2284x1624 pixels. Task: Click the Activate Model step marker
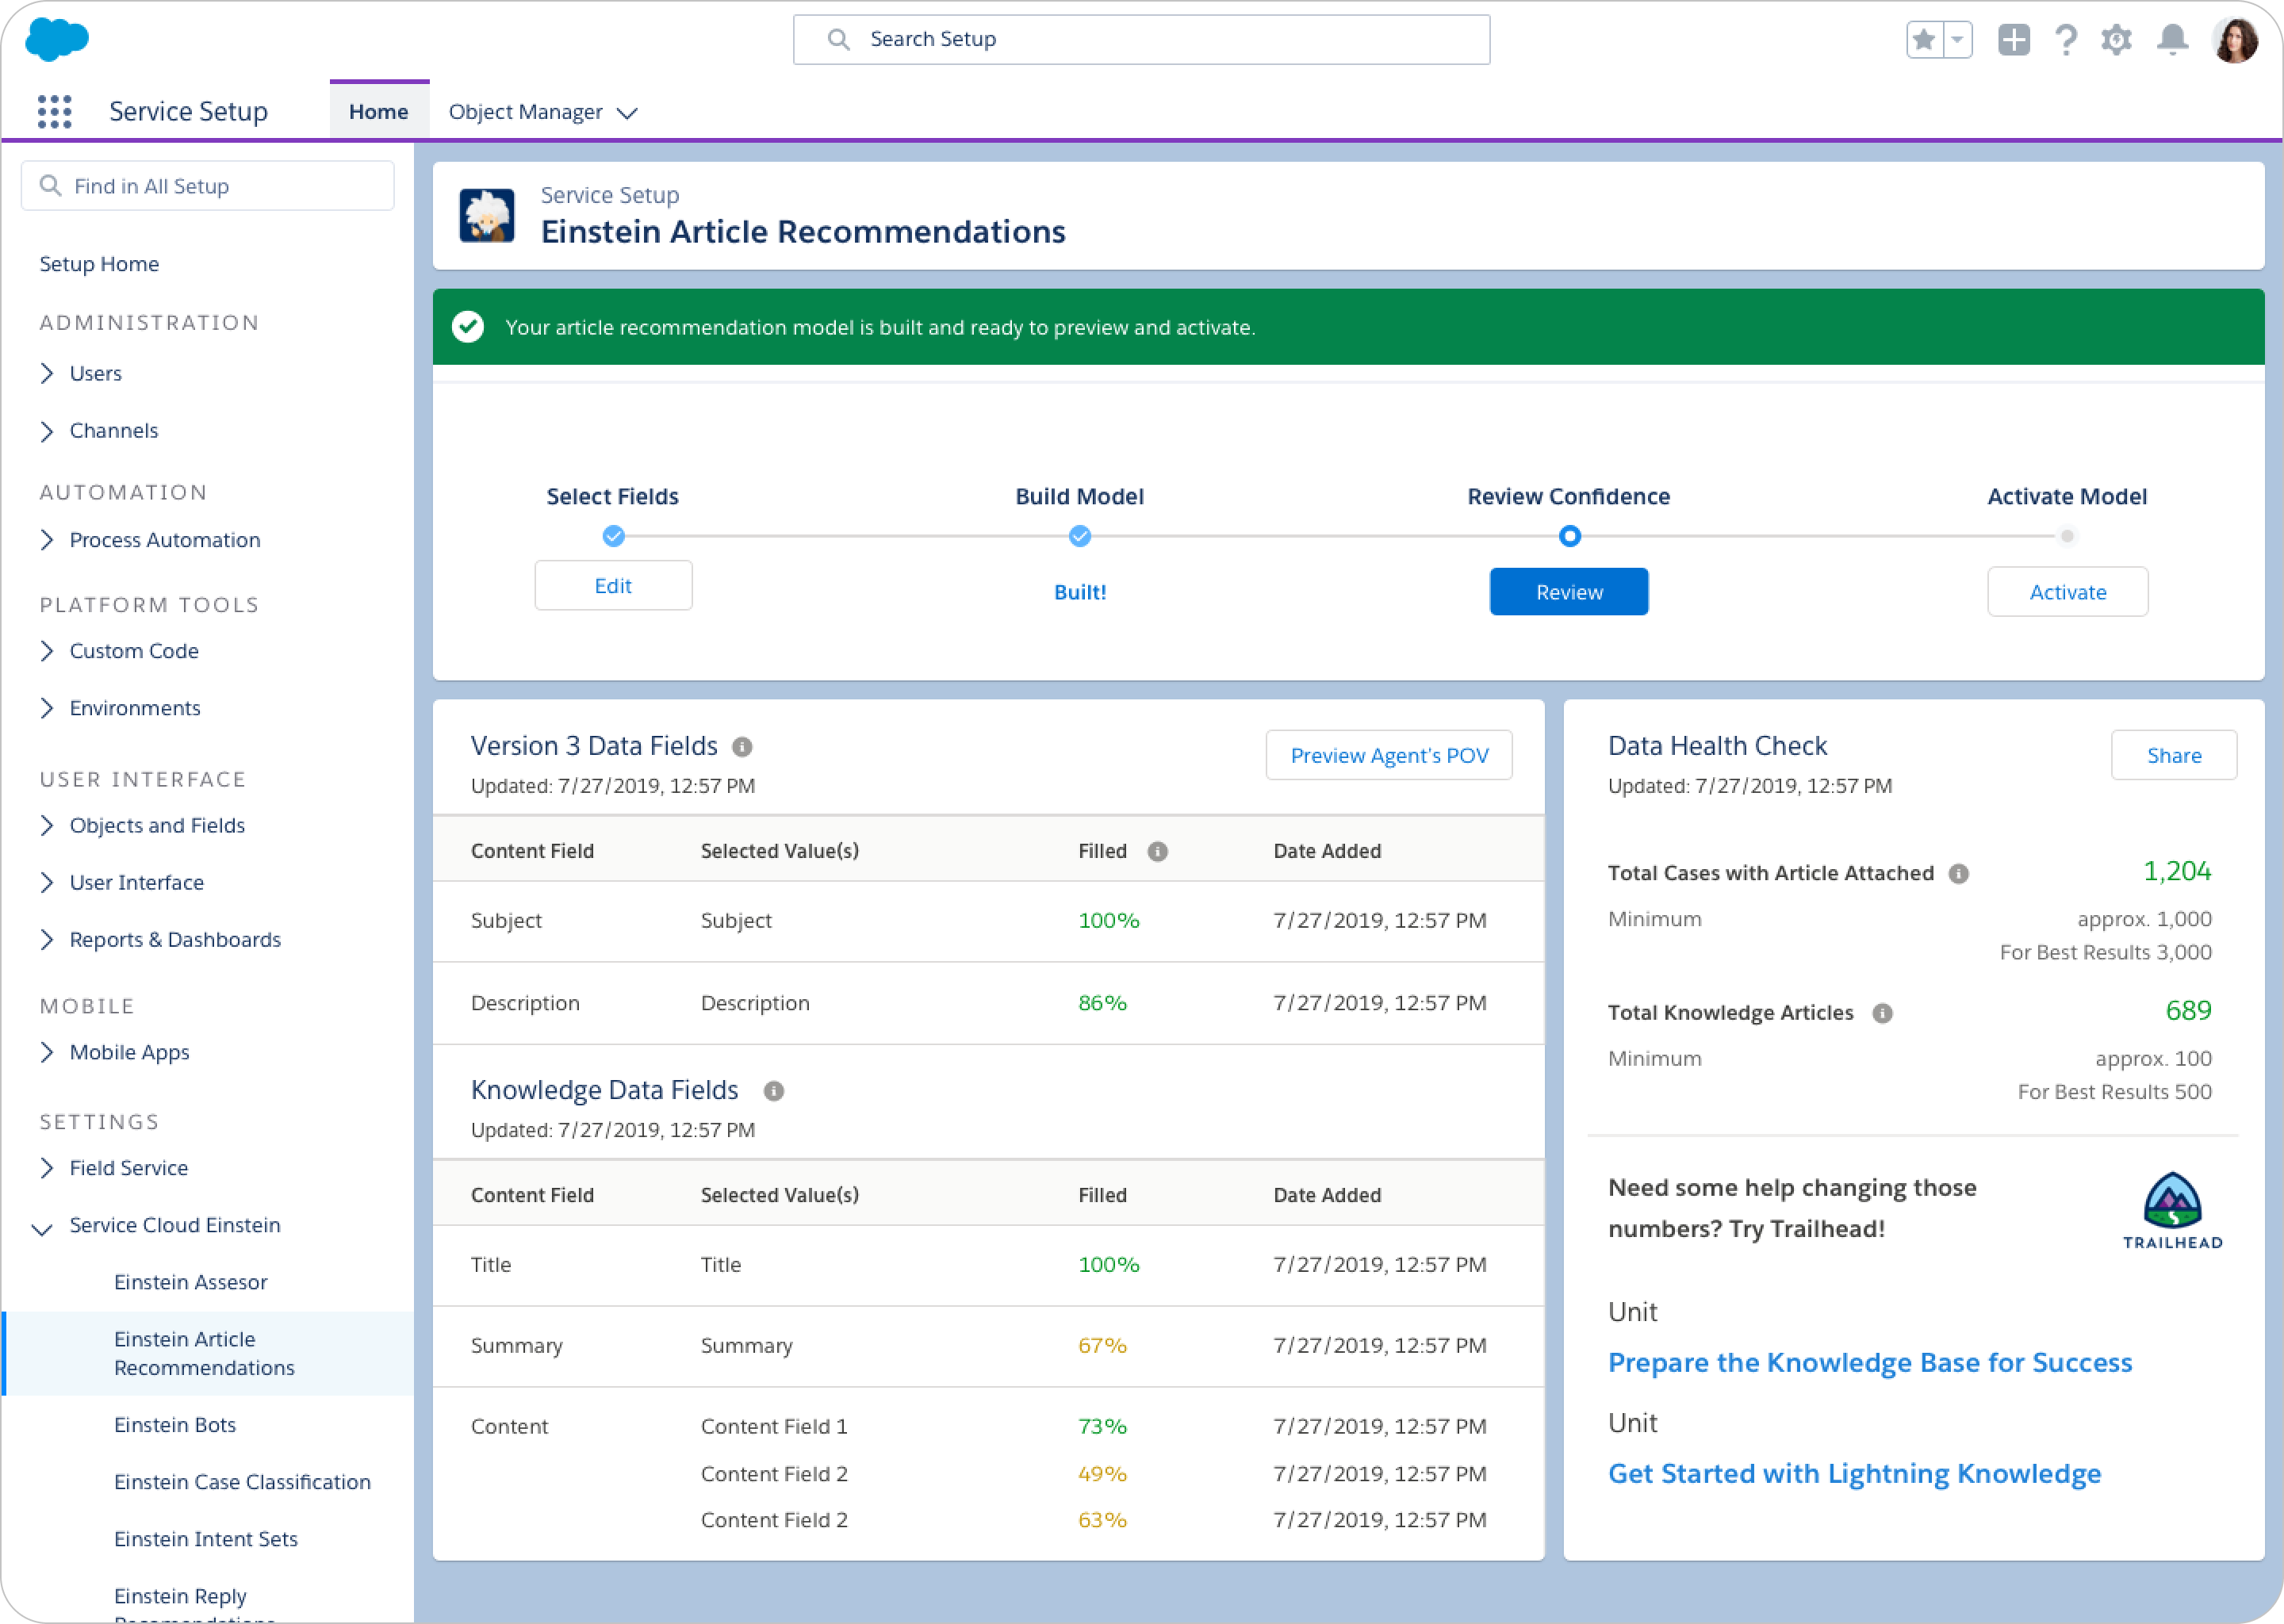pyautogui.click(x=2067, y=537)
